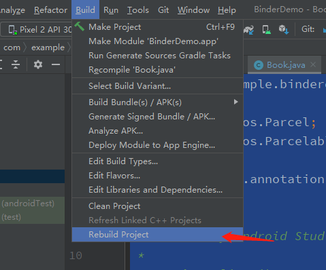Image resolution: width=326 pixels, height=270 pixels.
Task: Open the Analyze menu
Action: point(12,10)
